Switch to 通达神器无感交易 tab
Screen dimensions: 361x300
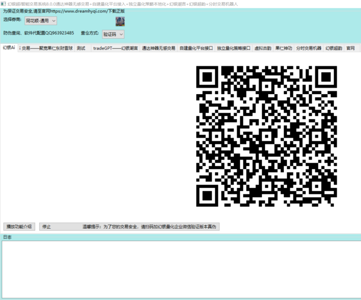[x=158, y=48]
